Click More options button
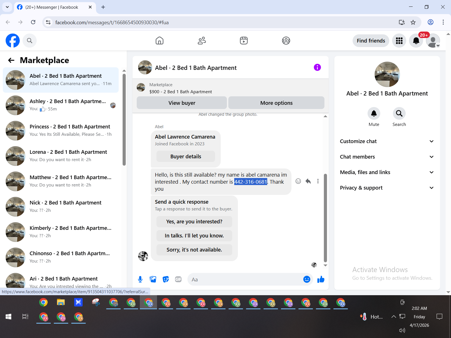Image resolution: width=451 pixels, height=338 pixels. pyautogui.click(x=276, y=103)
